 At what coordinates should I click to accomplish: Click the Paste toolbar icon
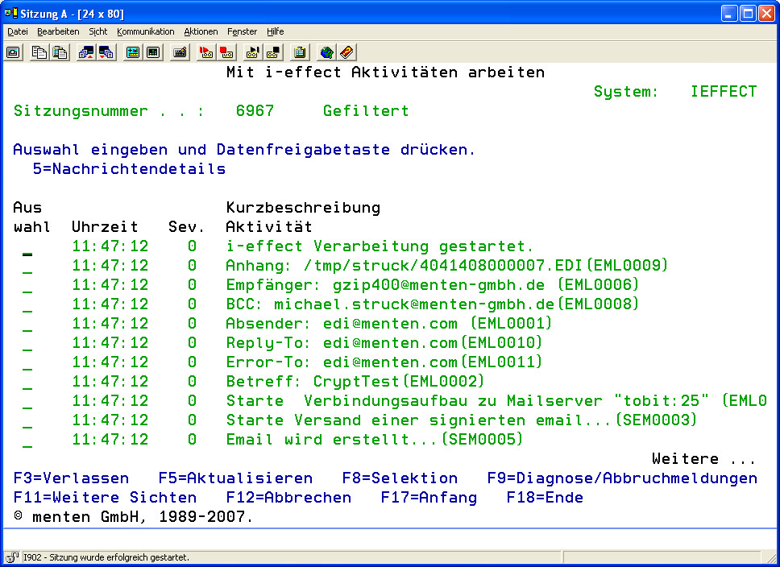(x=60, y=52)
